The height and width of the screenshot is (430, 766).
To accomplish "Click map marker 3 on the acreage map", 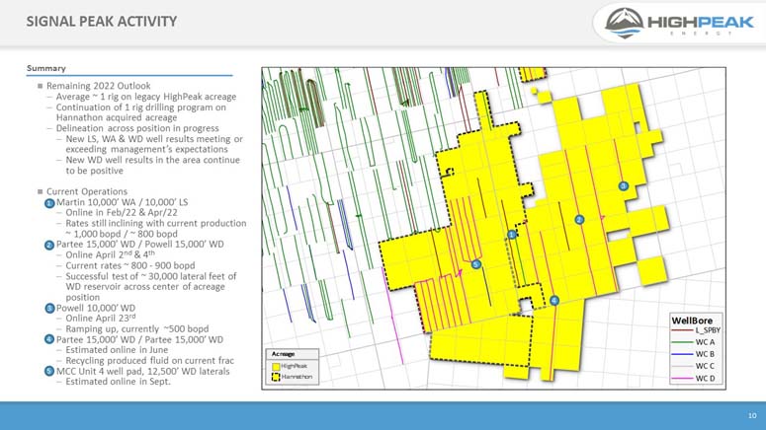I will tap(623, 185).
